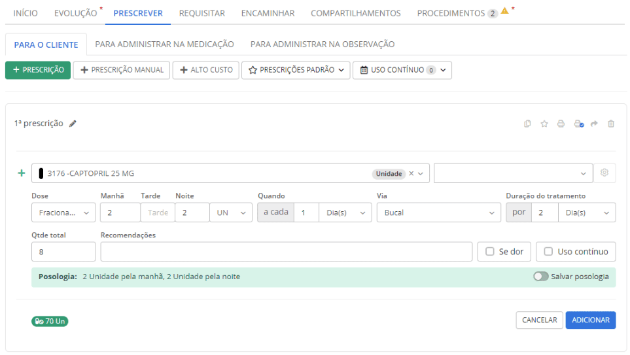Copy the prescription using the duplicate icon
Viewport: 630px width, 355px height.
coord(527,124)
